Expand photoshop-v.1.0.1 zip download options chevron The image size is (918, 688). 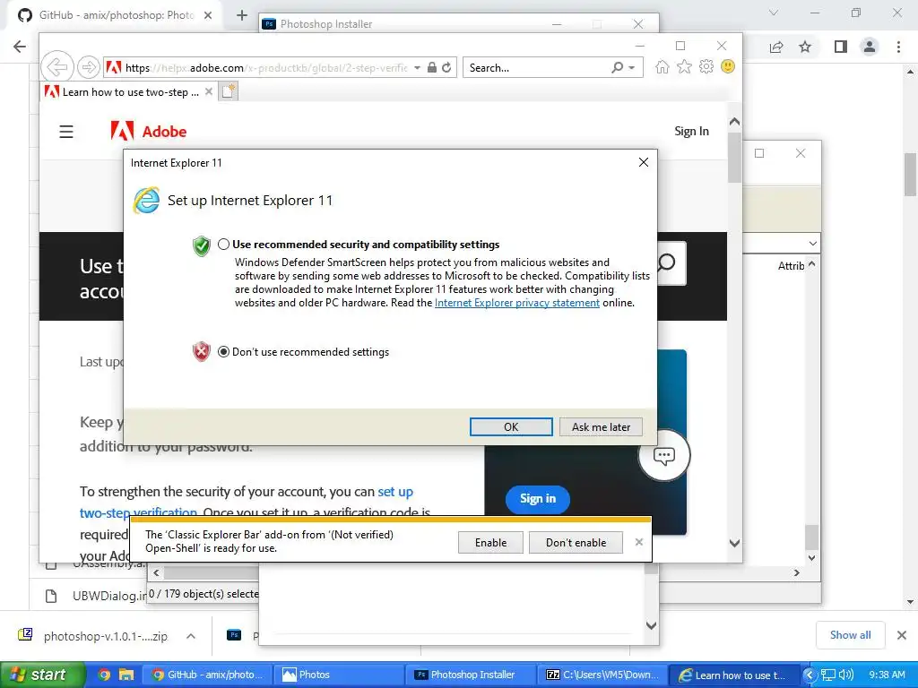pos(191,636)
